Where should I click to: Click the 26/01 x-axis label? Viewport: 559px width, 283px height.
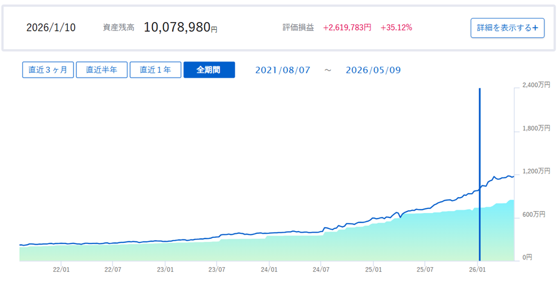(x=478, y=269)
